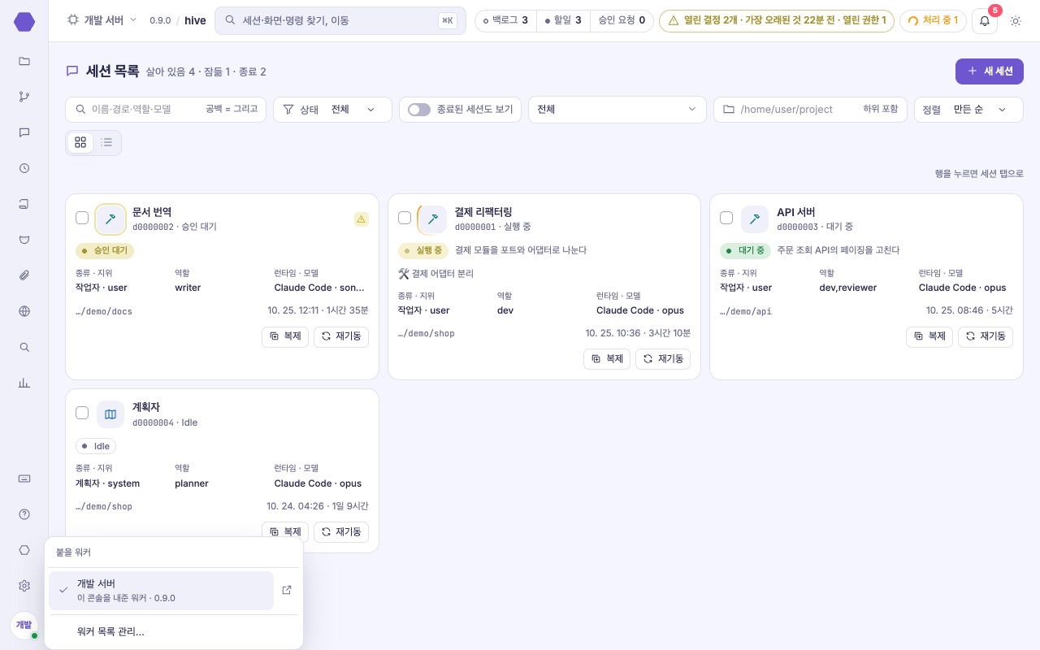Check the API 서버 session checkbox

coord(726,218)
